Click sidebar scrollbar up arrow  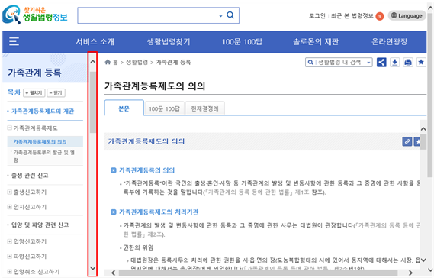point(93,62)
